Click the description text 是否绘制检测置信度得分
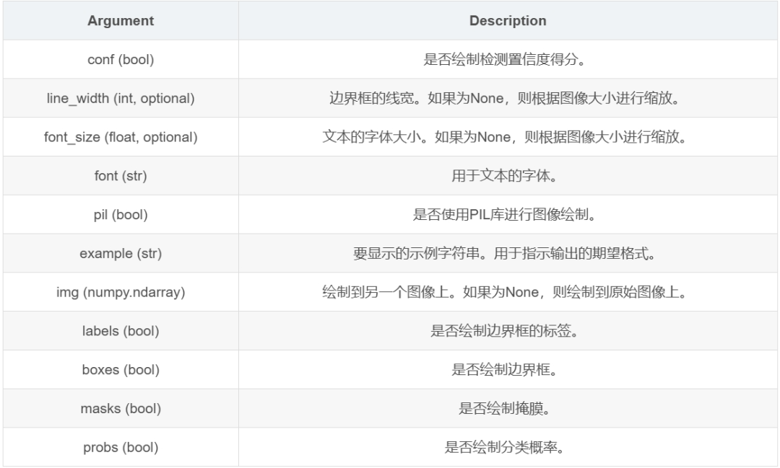This screenshot has height=468, width=780. [508, 60]
